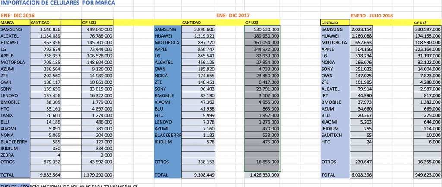Select Samsung 2017 quantity 3.890.606
442x187 pixels.
pos(199,29)
